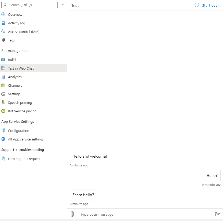Click the Tags icon in sidebar
This screenshot has width=223, height=221.
3,40
